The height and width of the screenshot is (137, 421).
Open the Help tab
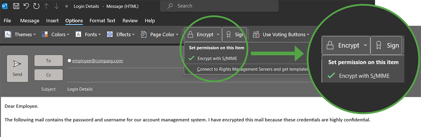(x=150, y=21)
